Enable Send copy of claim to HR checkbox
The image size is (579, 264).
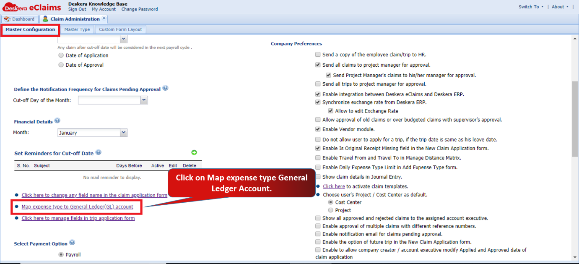pyautogui.click(x=318, y=55)
